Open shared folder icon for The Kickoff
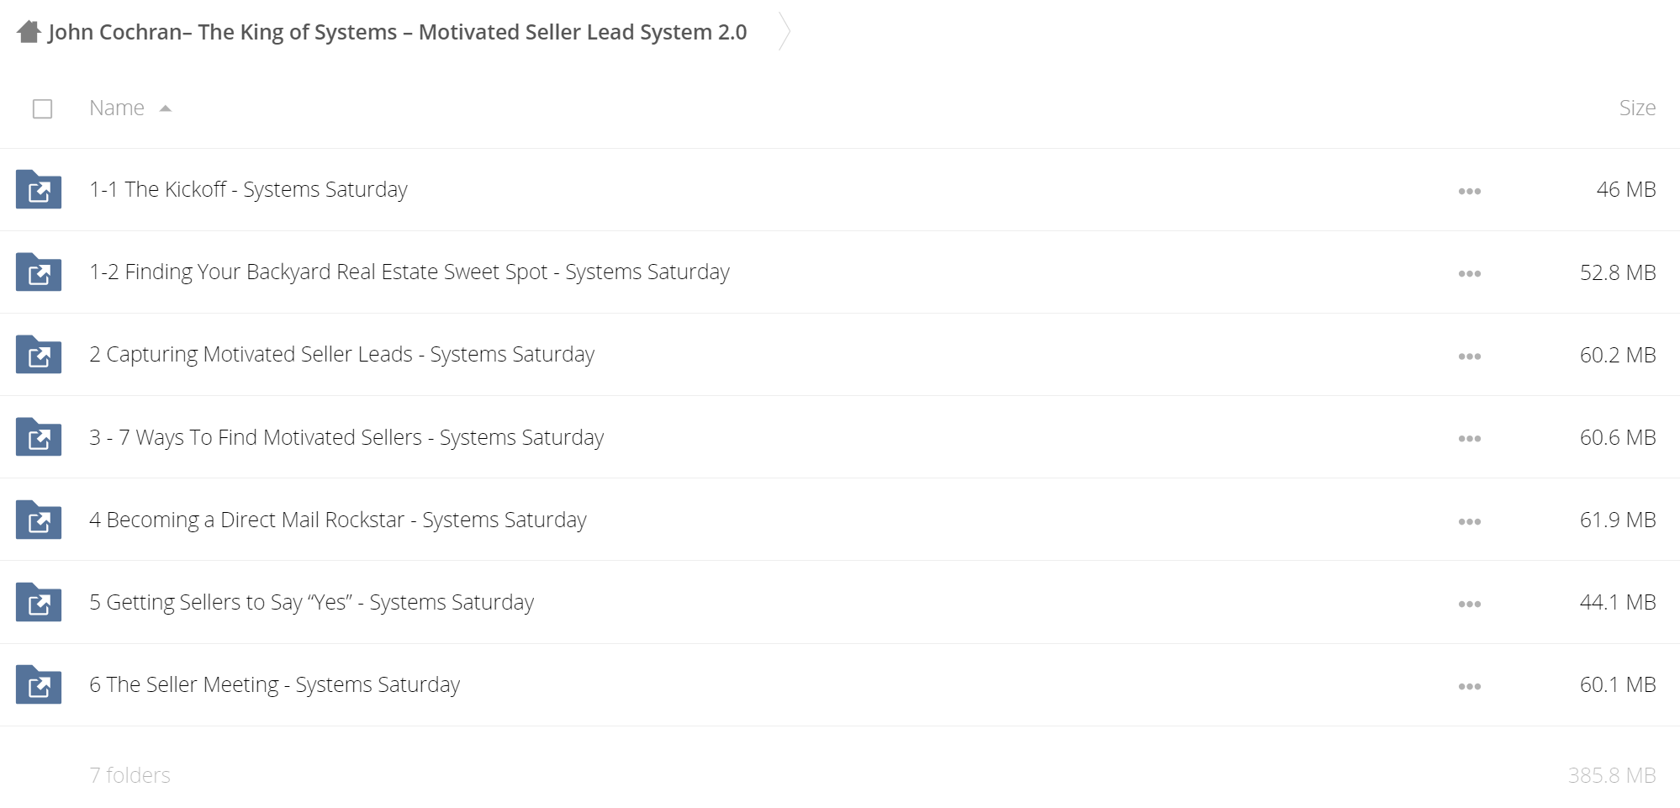The width and height of the screenshot is (1680, 808). pos(39,189)
